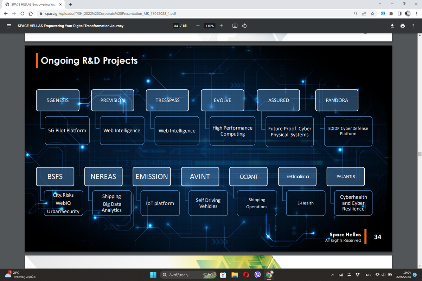Open PDF viewer more actions menu

pyautogui.click(x=413, y=26)
